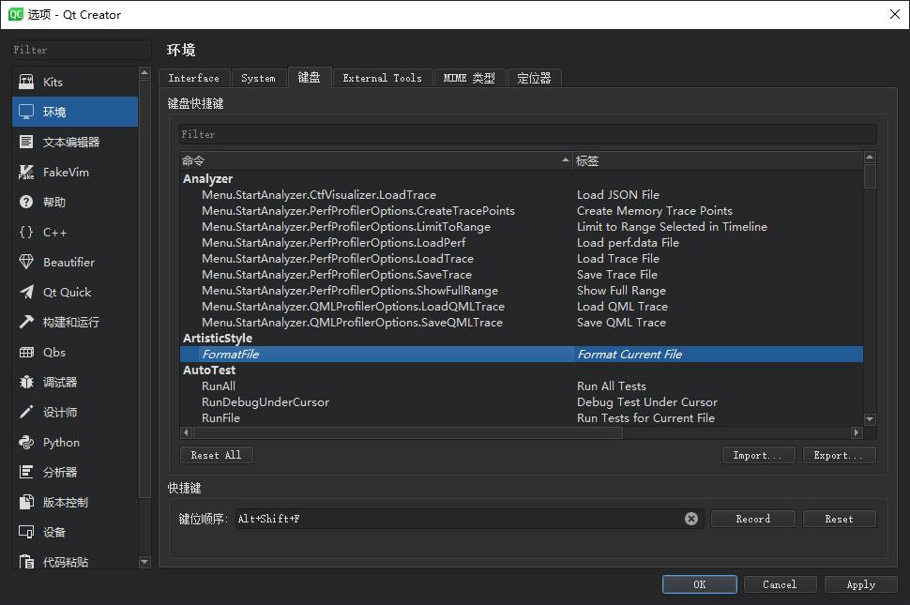Viewport: 910px width, 605px height.
Task: Select the C++ braces icon
Action: (x=26, y=232)
